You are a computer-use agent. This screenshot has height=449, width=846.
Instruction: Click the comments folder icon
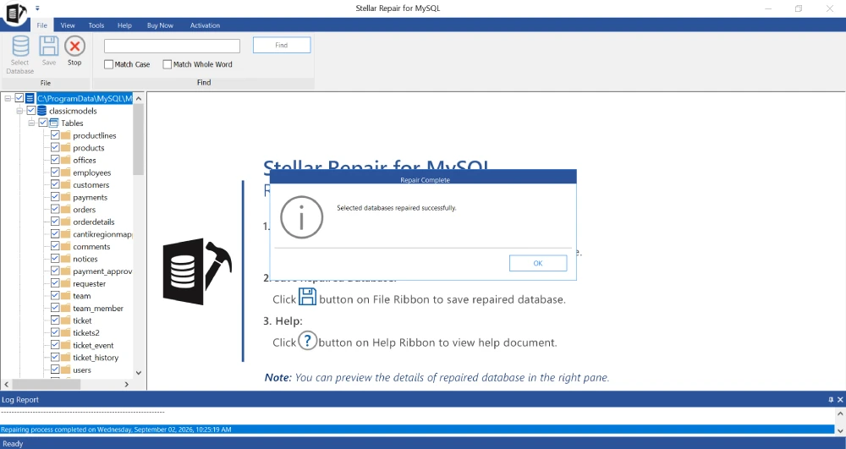coord(66,246)
